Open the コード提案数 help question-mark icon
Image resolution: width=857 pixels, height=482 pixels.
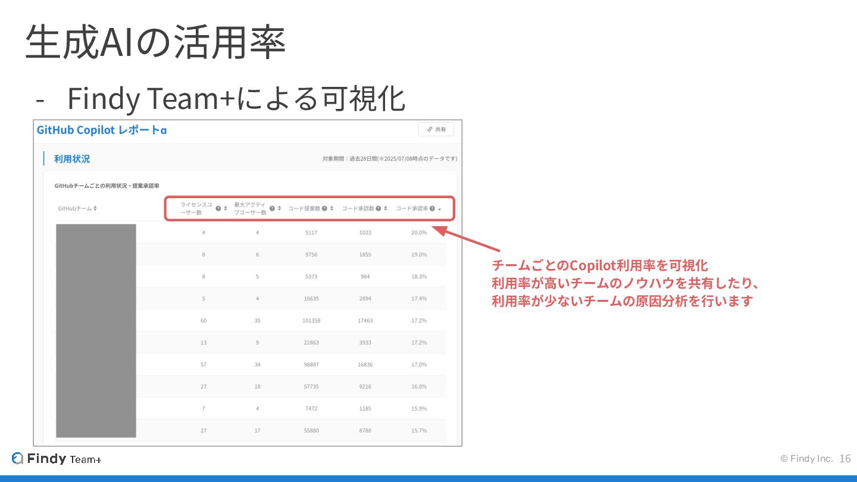coord(324,208)
